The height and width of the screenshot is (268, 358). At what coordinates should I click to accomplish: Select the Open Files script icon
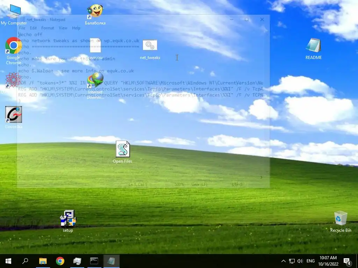coord(123,152)
